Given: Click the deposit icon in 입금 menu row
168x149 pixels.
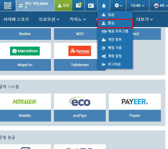Looking at the screenshot, I should coord(103,15).
